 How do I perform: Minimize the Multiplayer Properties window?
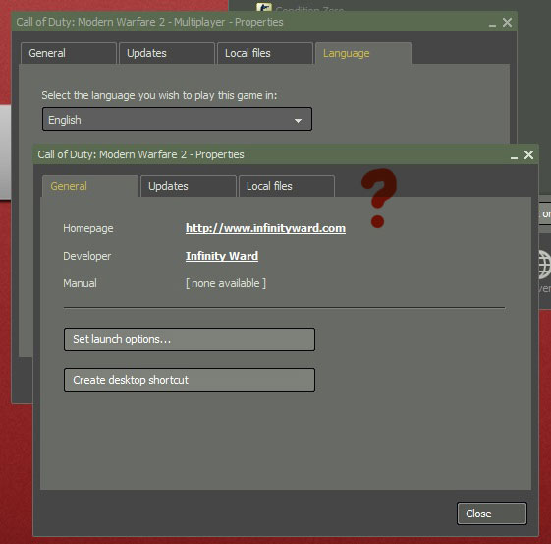coord(492,24)
